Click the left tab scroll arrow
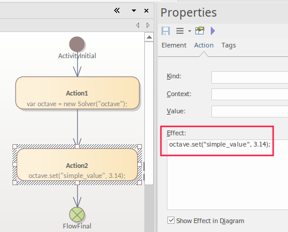The height and width of the screenshot is (232, 288). pos(138,25)
